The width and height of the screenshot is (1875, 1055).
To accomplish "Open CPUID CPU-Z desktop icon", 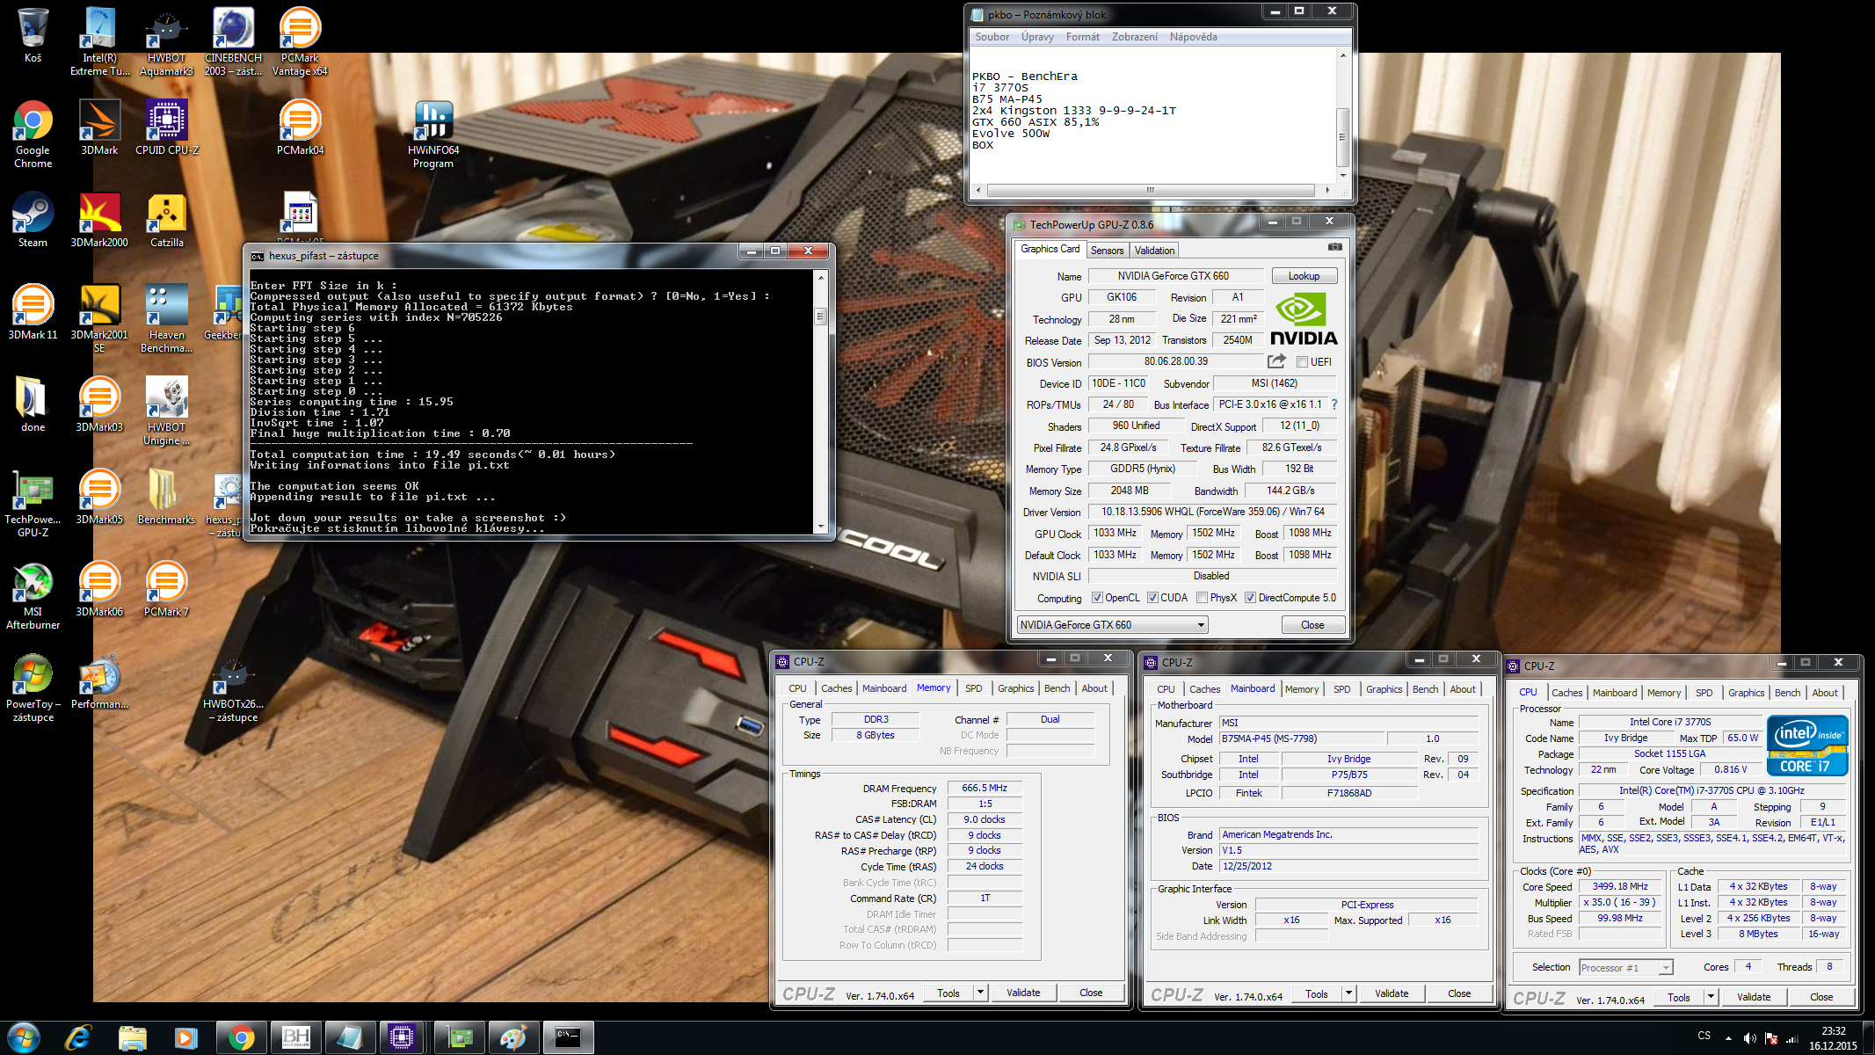I will [166, 127].
